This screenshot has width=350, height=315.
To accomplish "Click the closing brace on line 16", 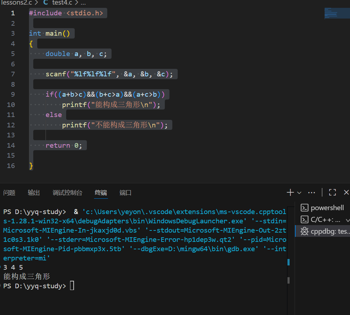I will point(31,166).
